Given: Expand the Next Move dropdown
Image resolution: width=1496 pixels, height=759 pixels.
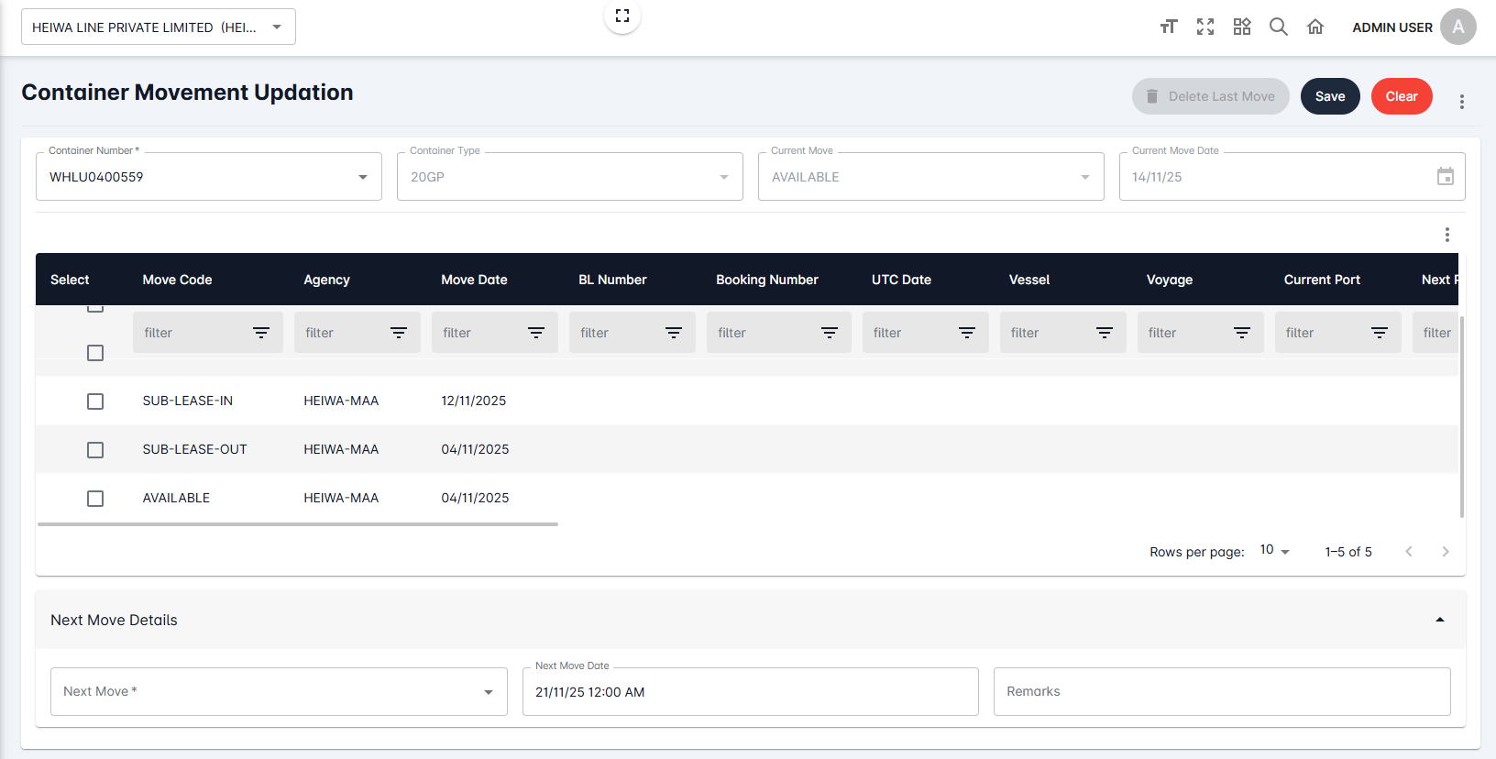Looking at the screenshot, I should coord(488,692).
